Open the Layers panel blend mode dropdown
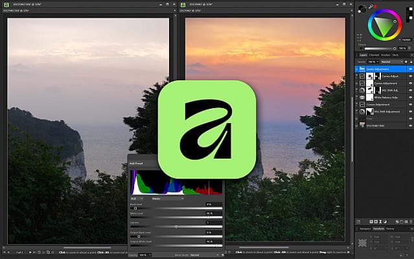 pyautogui.click(x=392, y=62)
